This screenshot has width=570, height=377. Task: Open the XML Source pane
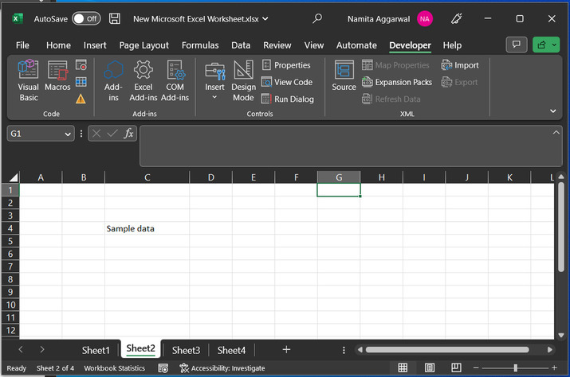[x=344, y=76]
